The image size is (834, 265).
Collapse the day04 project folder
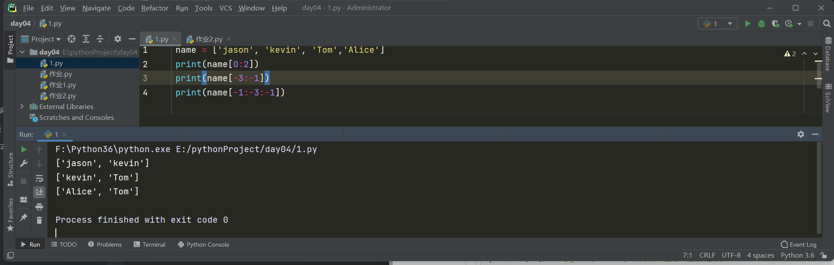pyautogui.click(x=22, y=52)
